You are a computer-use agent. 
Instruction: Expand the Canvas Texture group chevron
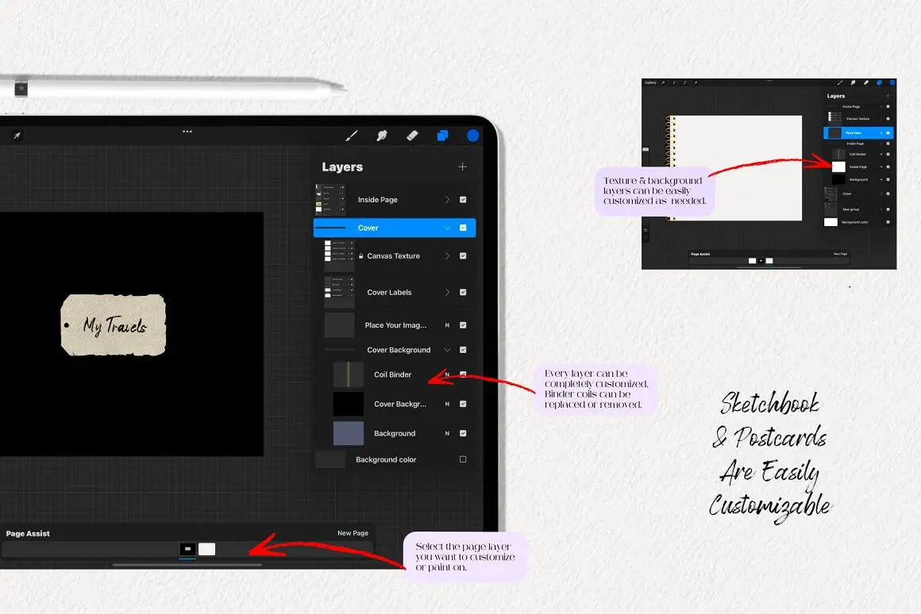point(447,256)
